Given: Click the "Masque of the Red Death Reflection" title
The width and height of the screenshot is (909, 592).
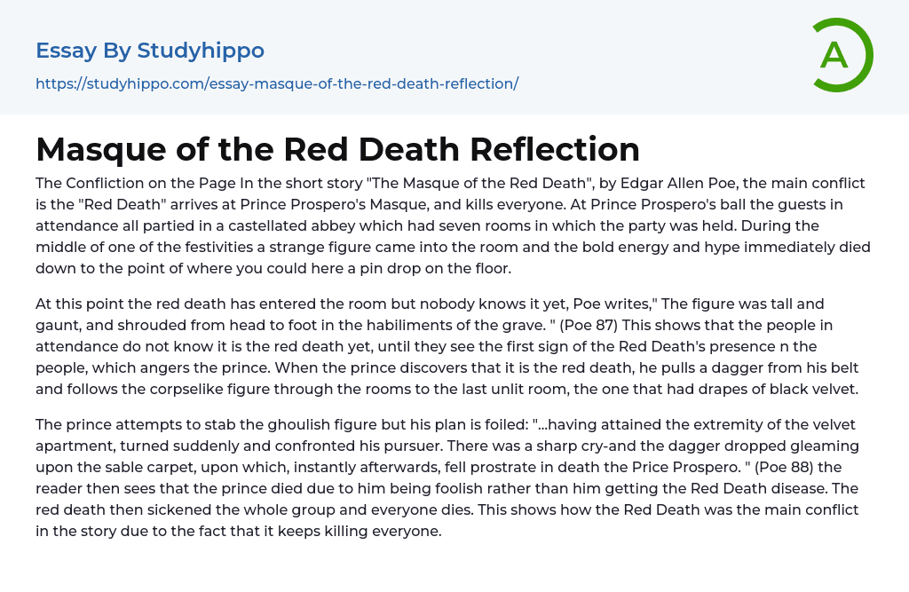Looking at the screenshot, I should coord(337,149).
